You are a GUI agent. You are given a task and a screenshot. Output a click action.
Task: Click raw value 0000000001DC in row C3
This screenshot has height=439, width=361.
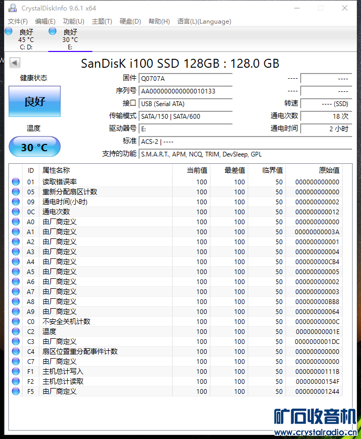coord(317,341)
